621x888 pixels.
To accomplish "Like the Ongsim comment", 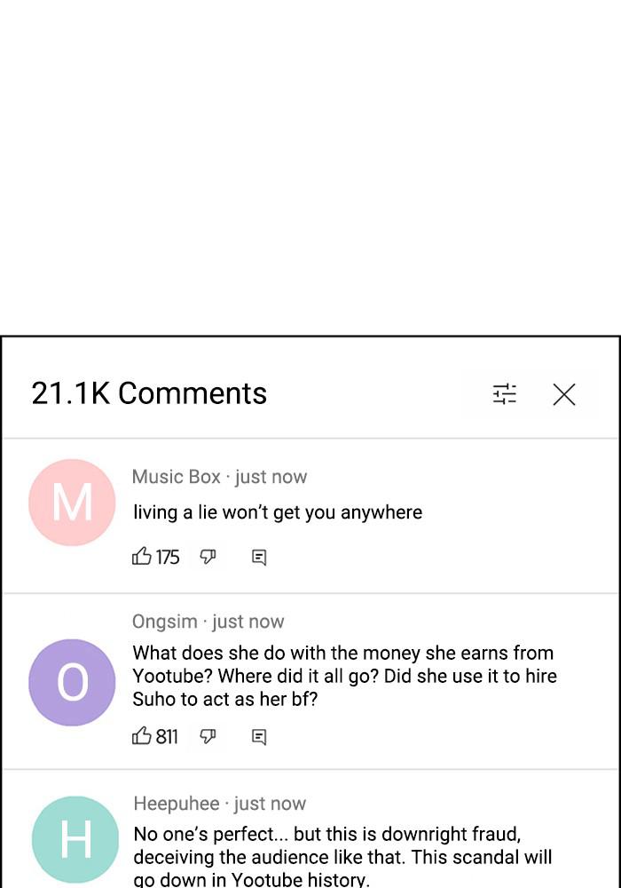I will (141, 736).
